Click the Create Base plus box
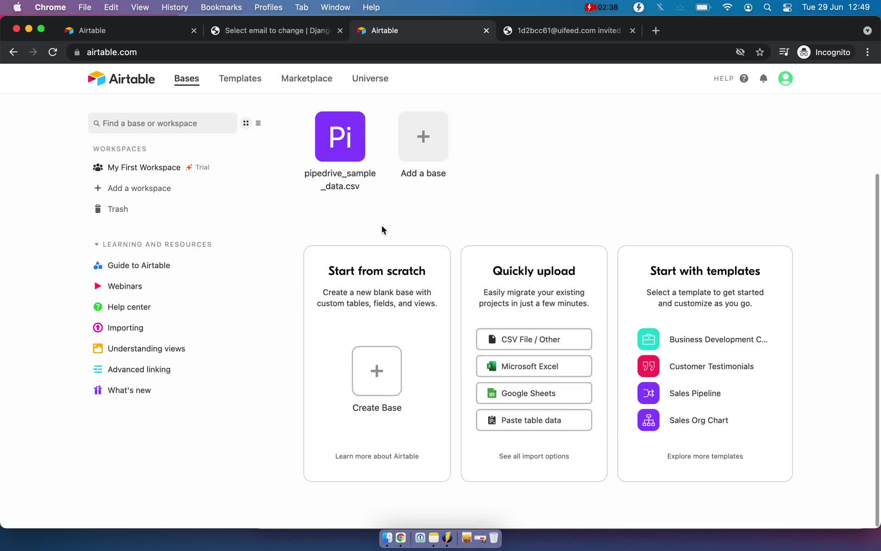Viewport: 881px width, 551px height. tap(377, 371)
